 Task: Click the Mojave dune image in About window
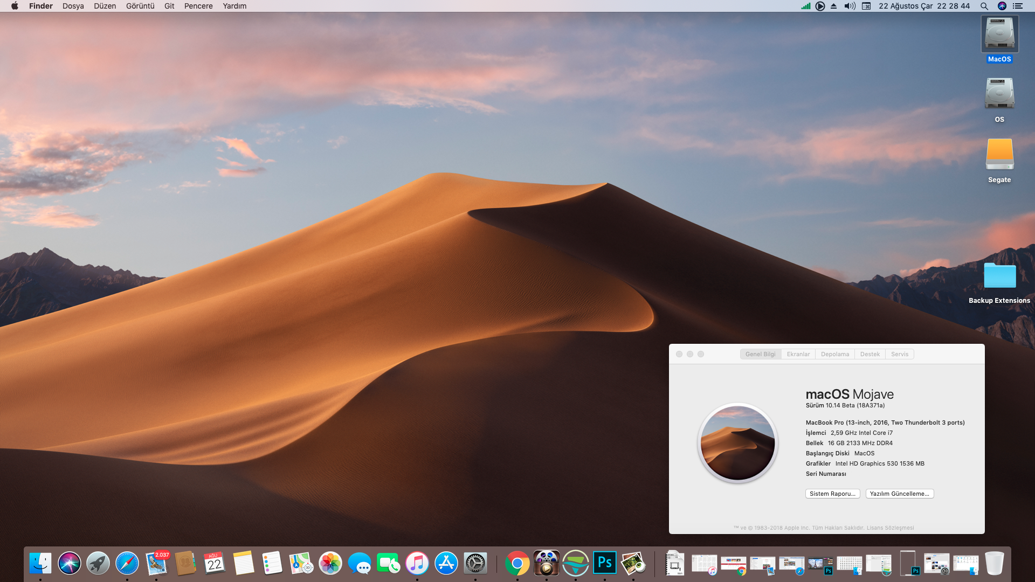coord(737,443)
